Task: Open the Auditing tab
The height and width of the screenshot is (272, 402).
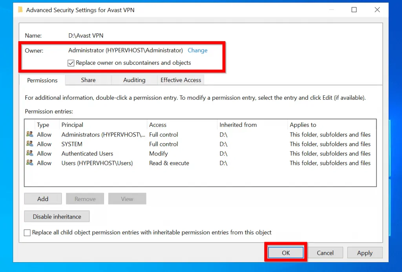Action: click(134, 80)
